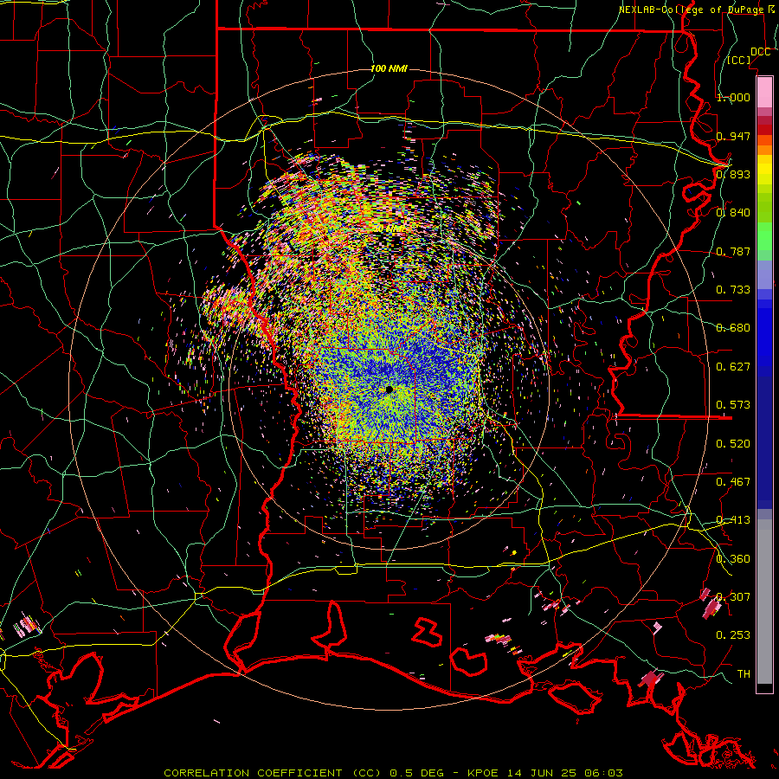
Task: Click the 0.680 legend value
Action: tap(733, 328)
